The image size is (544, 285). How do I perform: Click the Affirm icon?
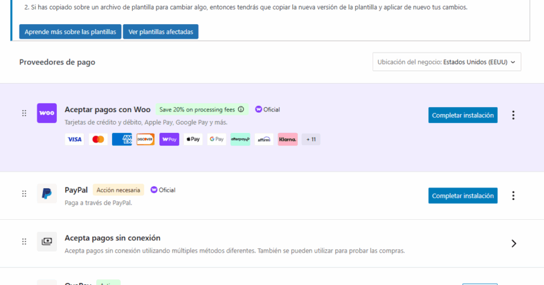pos(264,139)
